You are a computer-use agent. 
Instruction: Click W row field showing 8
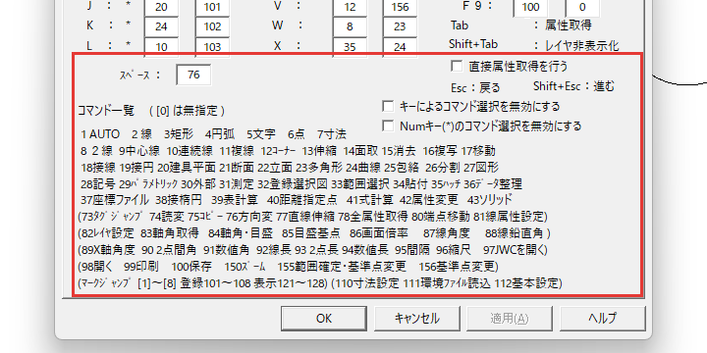click(350, 26)
